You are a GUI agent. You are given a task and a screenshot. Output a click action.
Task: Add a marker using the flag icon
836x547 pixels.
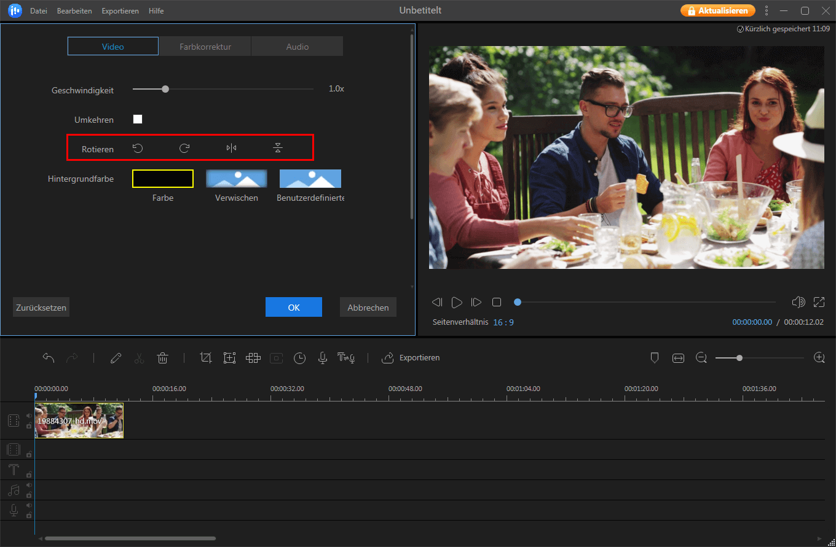[x=655, y=357]
